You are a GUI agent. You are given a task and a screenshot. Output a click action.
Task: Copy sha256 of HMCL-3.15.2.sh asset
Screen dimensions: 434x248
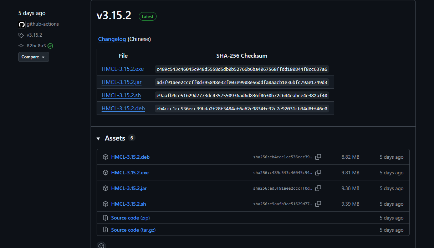click(x=318, y=204)
